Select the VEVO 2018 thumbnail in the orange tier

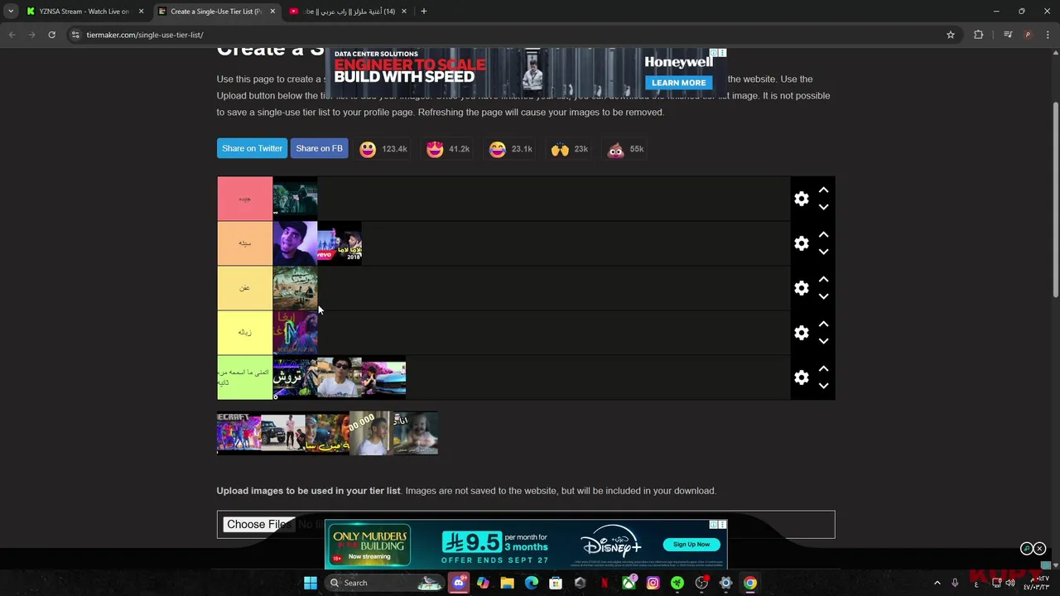tap(340, 243)
